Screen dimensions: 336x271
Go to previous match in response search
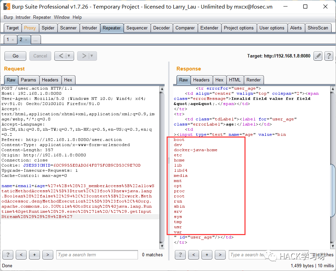point(194,255)
